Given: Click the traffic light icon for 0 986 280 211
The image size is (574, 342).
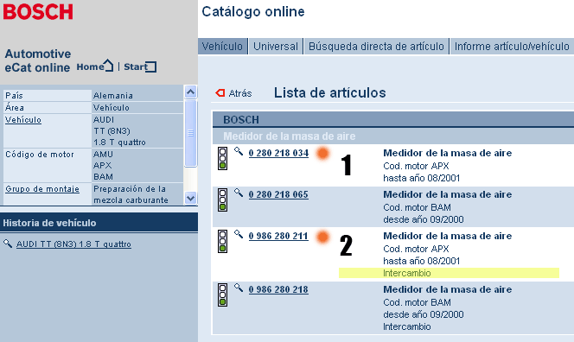Looking at the screenshot, I should (x=222, y=241).
